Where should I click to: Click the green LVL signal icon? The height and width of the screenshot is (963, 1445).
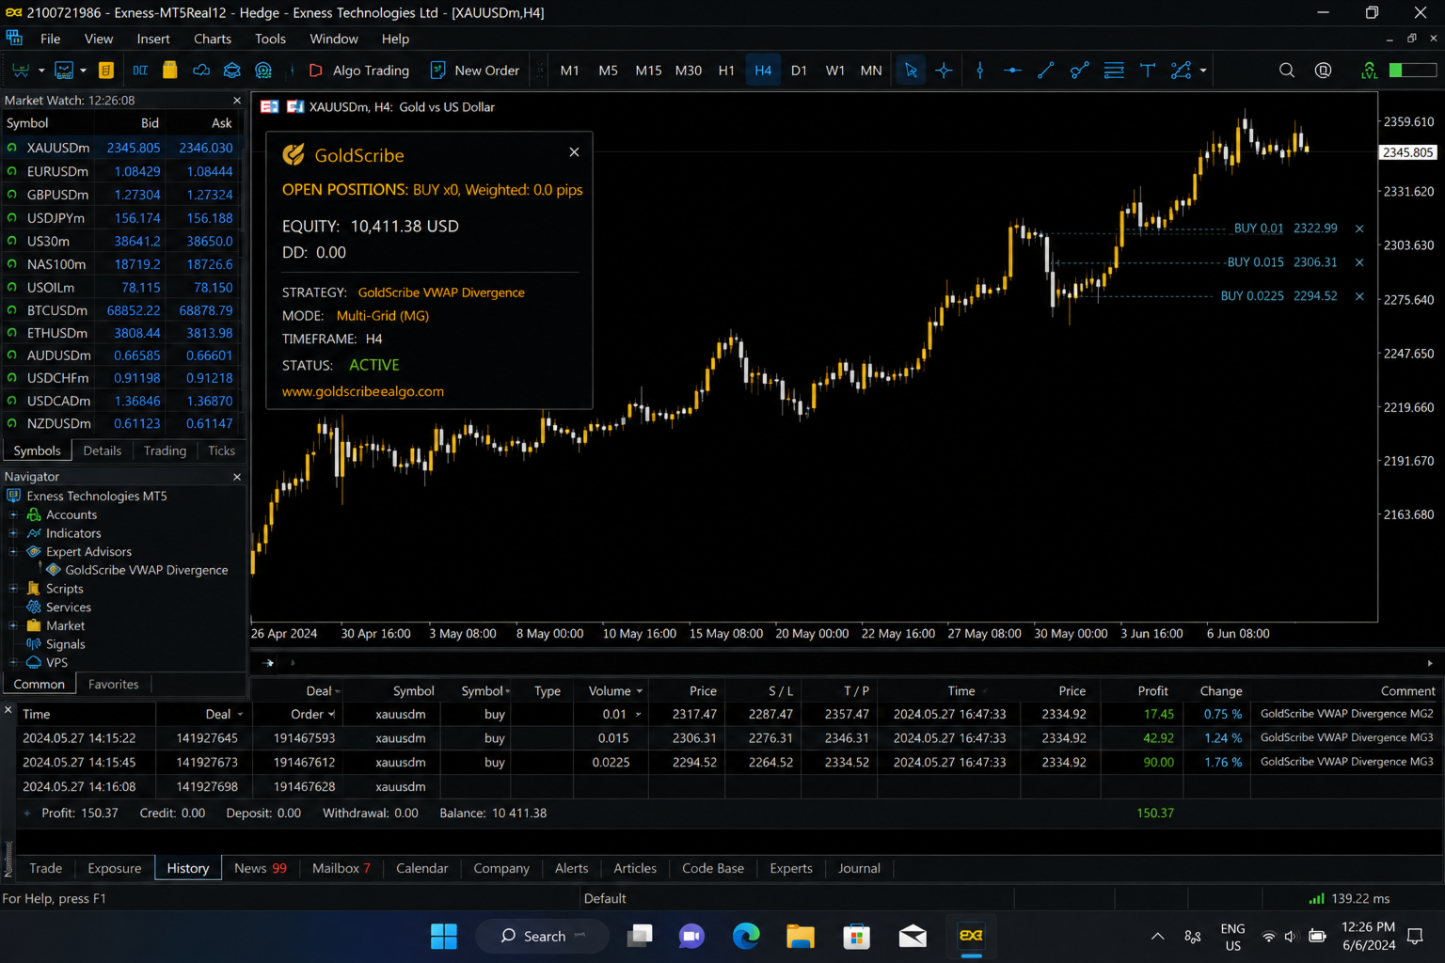tap(1369, 71)
